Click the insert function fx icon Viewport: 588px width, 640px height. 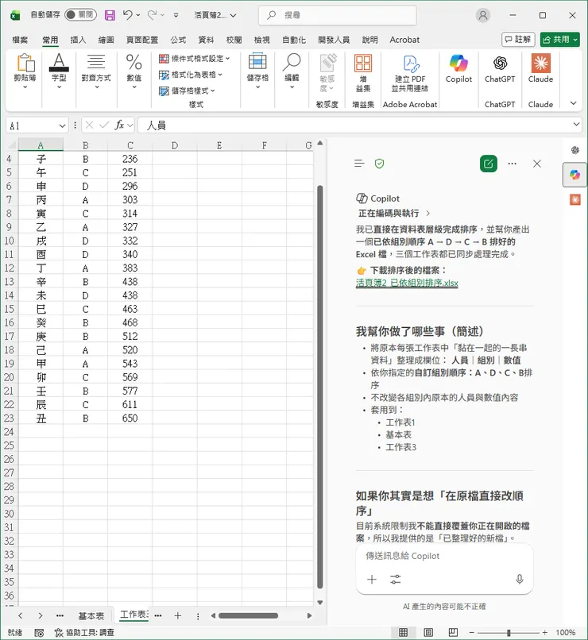click(120, 125)
